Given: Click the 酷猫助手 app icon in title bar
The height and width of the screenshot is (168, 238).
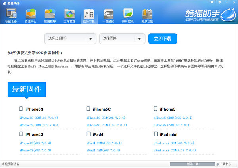Looking at the screenshot, I should (x=4, y=3).
